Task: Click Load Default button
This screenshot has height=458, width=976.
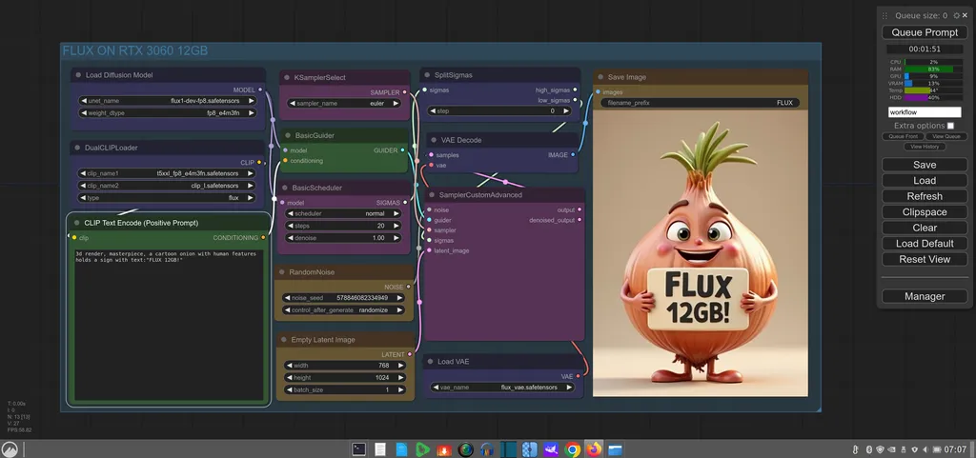Action: 925,244
